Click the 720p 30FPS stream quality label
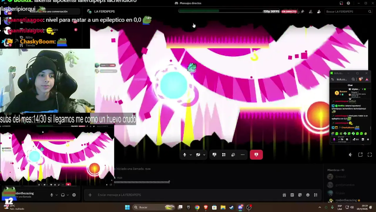The image size is (376, 212). pyautogui.click(x=271, y=11)
